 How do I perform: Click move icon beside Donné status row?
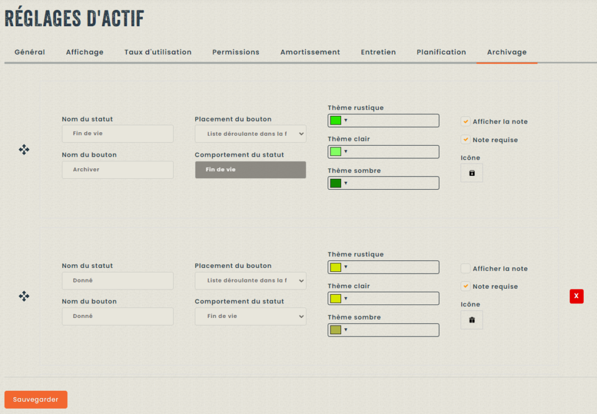[24, 296]
